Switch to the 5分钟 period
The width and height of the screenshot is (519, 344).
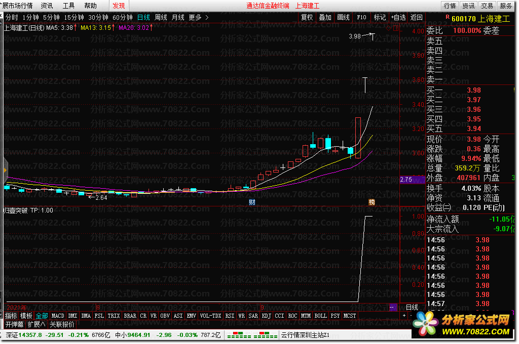click(x=51, y=18)
